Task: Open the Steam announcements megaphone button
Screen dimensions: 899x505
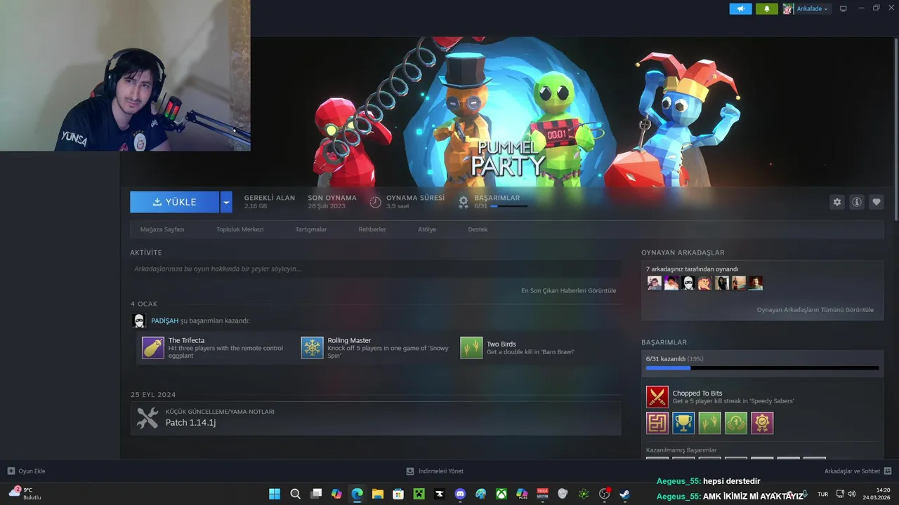Action: pyautogui.click(x=740, y=8)
